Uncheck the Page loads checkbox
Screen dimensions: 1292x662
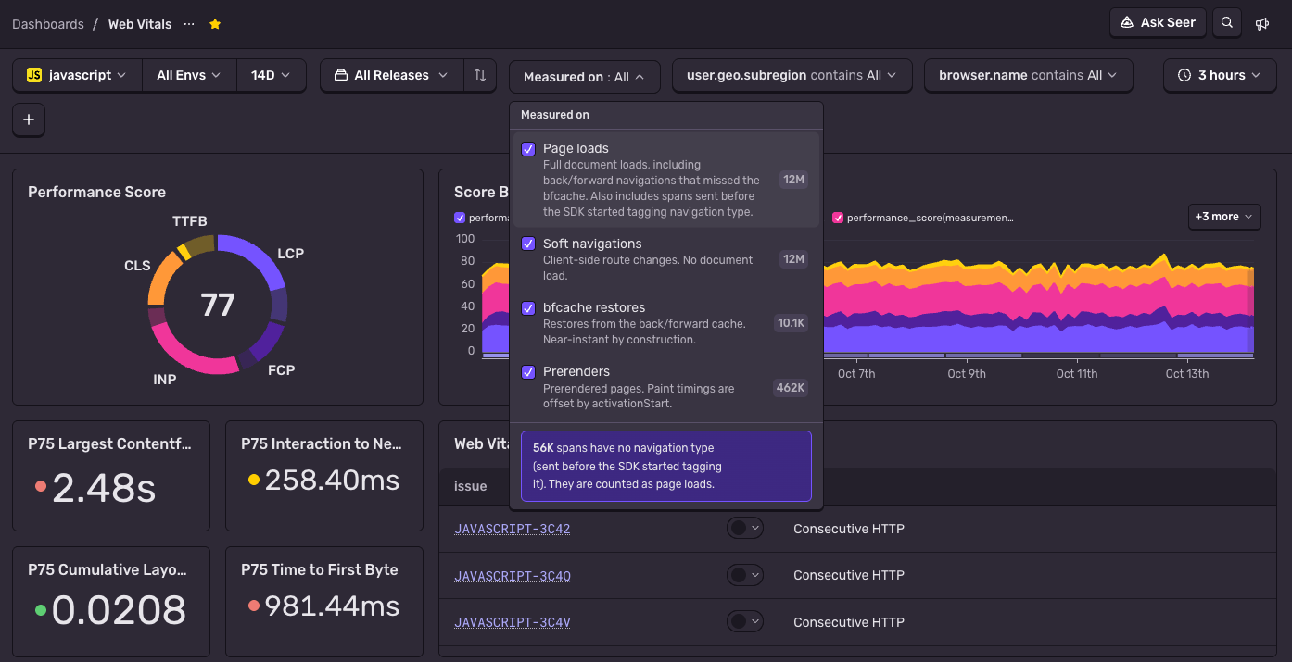[528, 148]
